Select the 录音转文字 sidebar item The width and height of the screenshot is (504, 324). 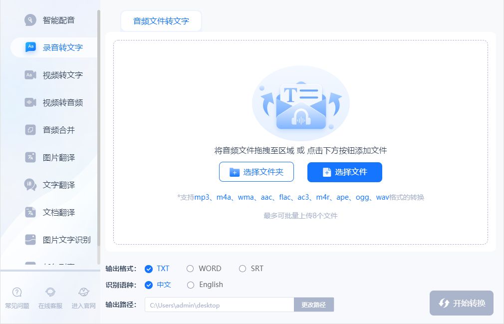52,47
